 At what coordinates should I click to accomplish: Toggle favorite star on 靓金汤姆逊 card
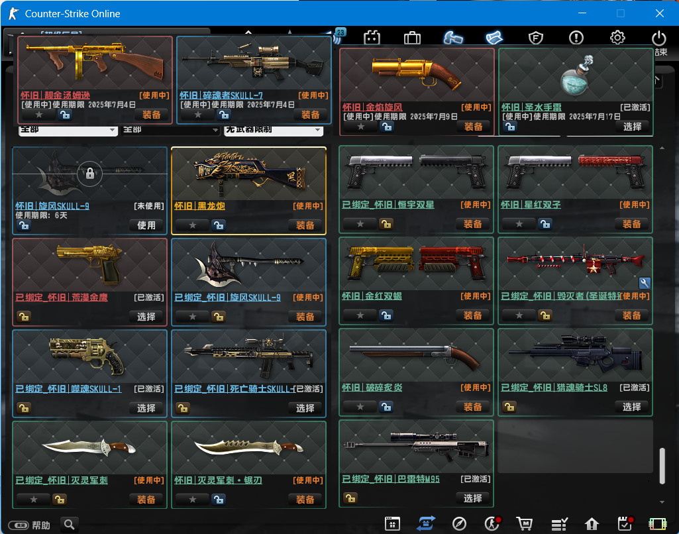(x=39, y=115)
